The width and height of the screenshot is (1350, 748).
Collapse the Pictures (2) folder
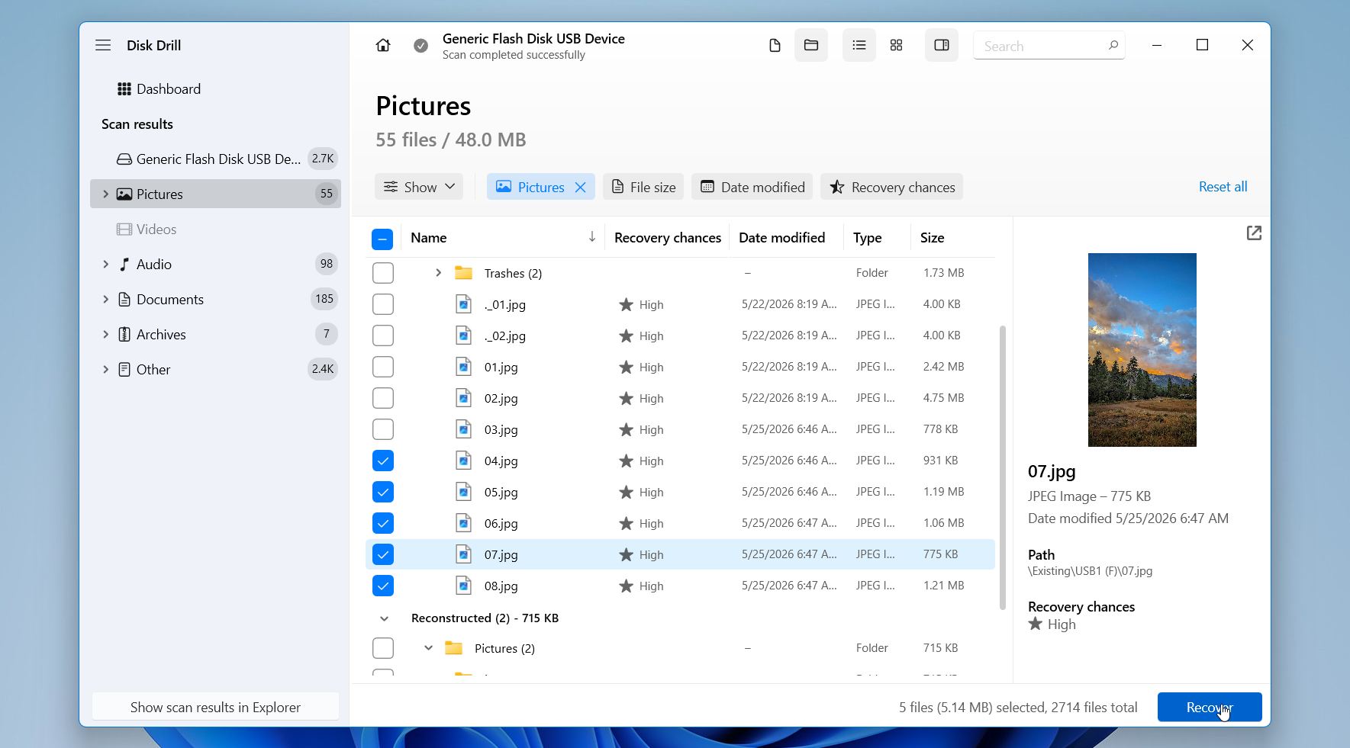pos(428,648)
